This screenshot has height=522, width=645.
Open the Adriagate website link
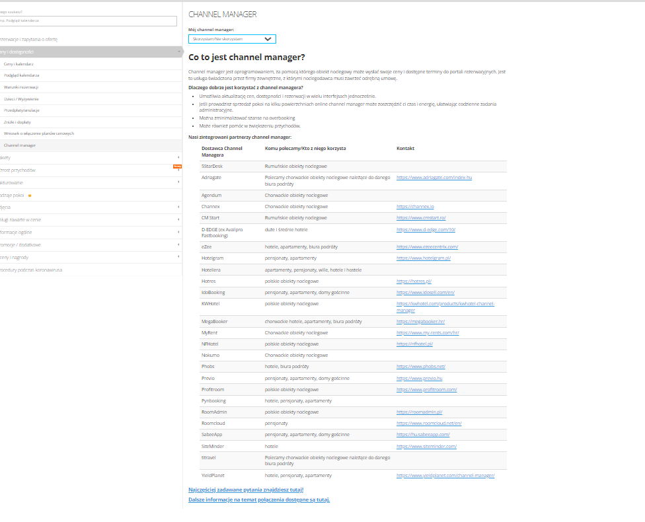434,177
